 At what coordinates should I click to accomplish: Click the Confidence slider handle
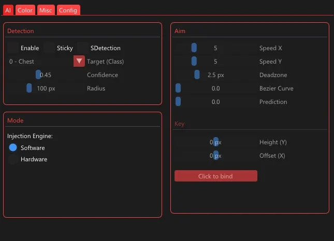click(x=38, y=74)
